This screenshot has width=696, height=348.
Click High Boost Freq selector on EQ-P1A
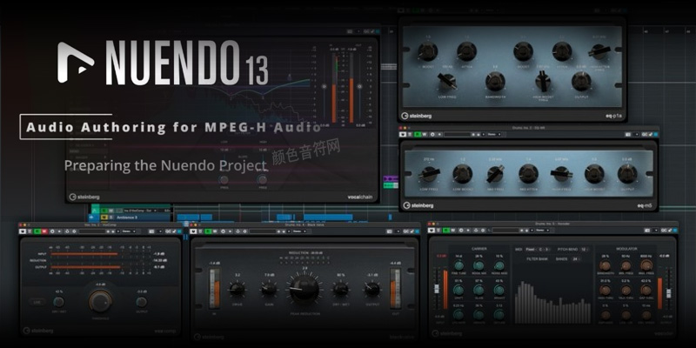[542, 81]
